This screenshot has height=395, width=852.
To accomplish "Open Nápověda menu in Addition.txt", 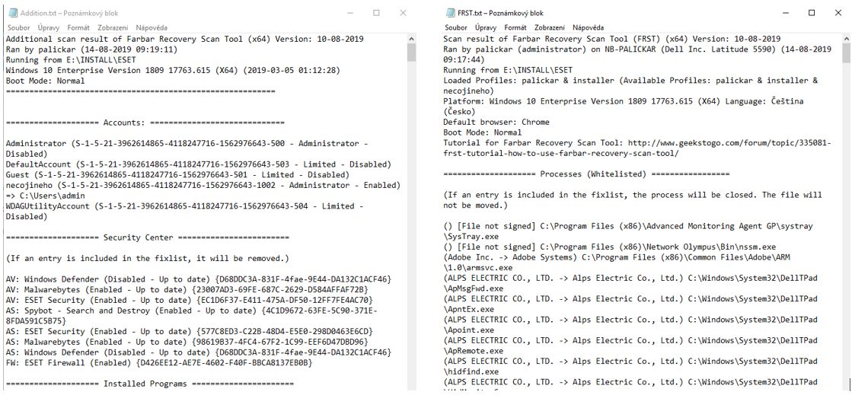I will 152,27.
